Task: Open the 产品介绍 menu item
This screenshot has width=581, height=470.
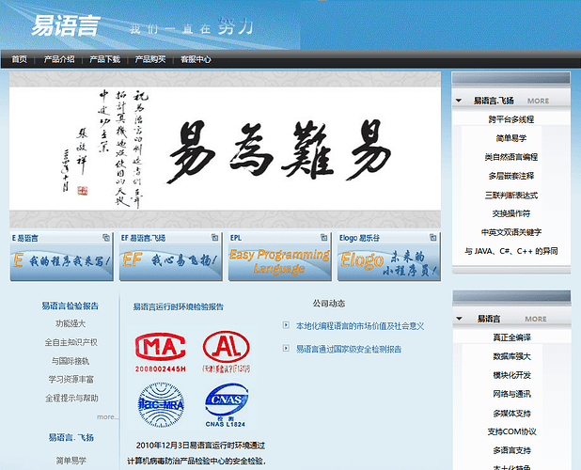Action: coord(59,59)
